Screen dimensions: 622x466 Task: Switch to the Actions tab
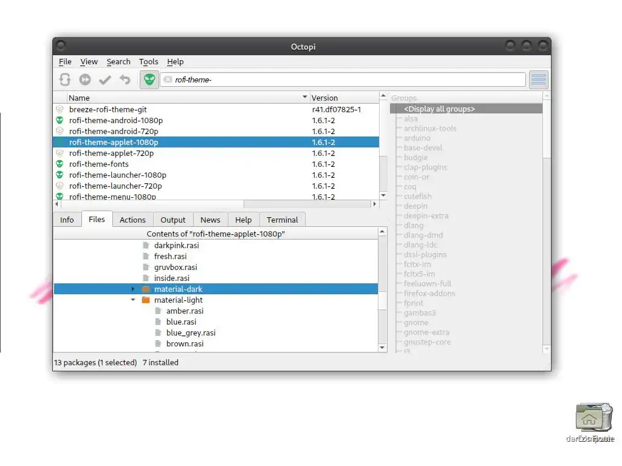(132, 220)
